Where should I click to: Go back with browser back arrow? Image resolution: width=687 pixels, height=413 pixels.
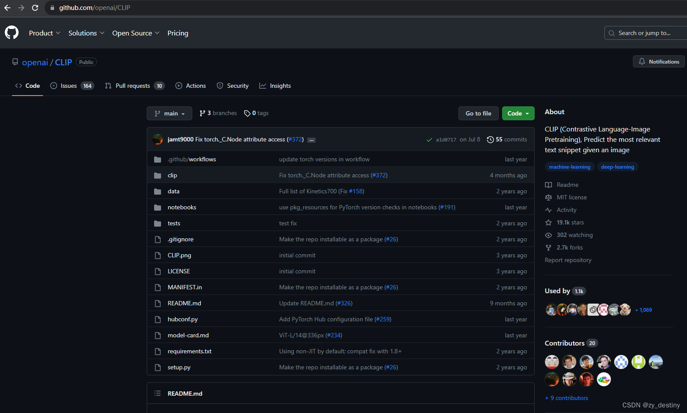coord(7,8)
